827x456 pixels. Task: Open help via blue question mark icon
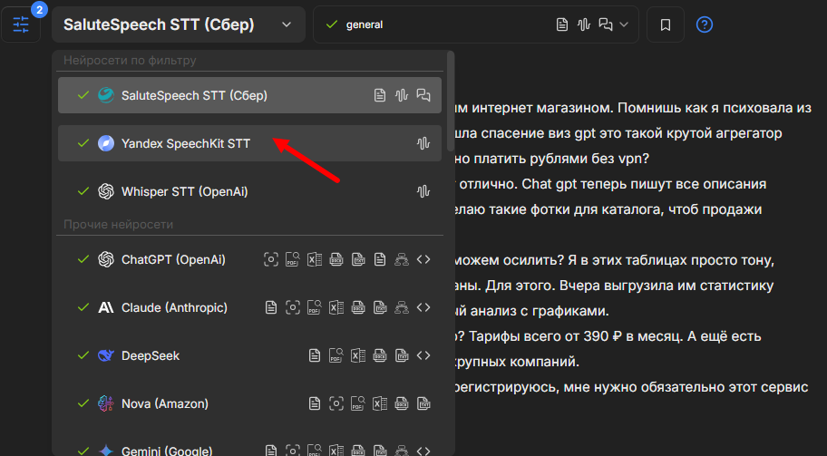[705, 24]
